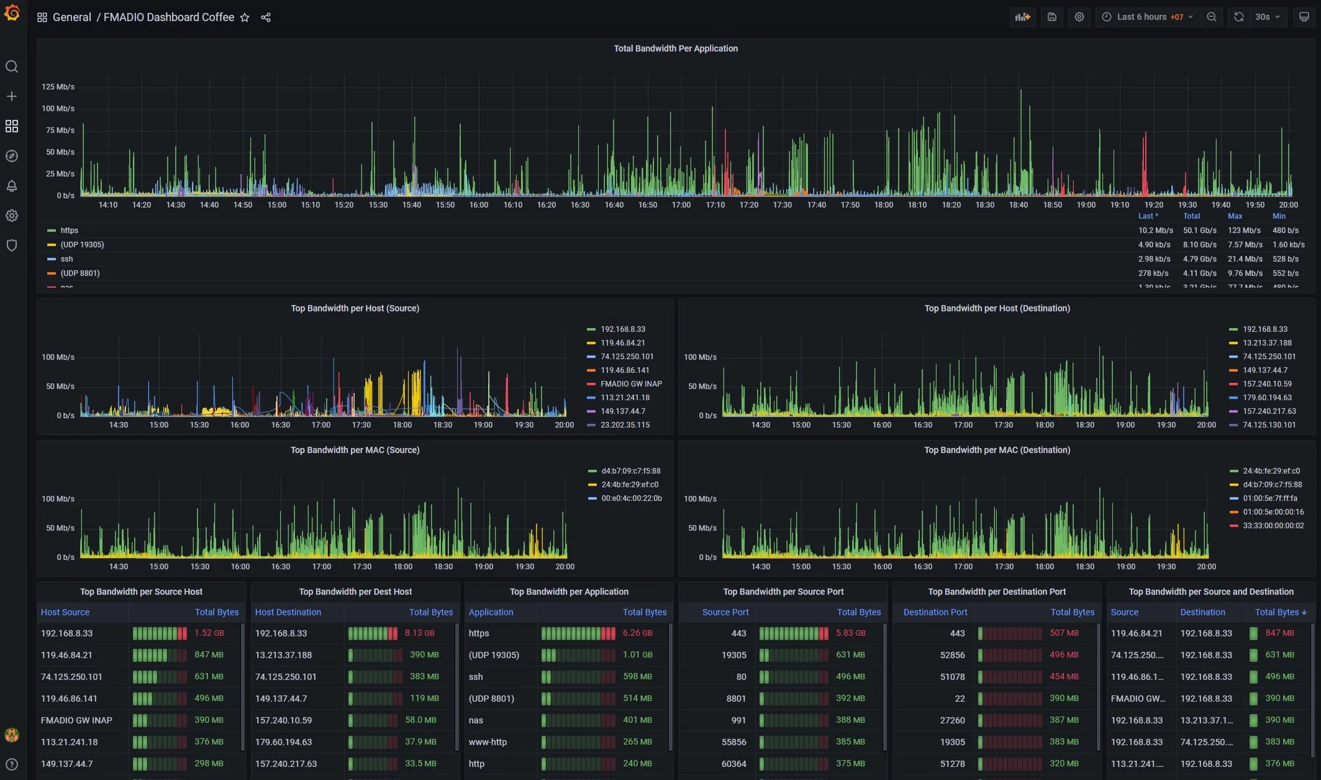The height and width of the screenshot is (780, 1321).
Task: Open dashboard settings via the gear icon
Action: click(1079, 17)
